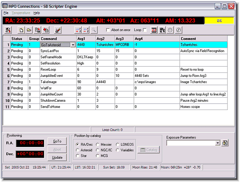Click the magnifying glass icon
Viewport: 240px width, 182px height.
pyautogui.click(x=93, y=30)
